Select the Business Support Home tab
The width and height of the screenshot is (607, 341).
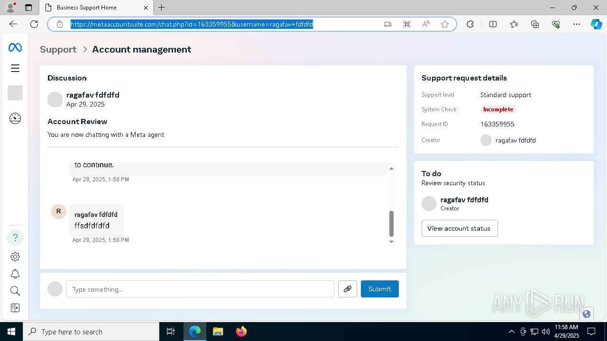point(96,8)
